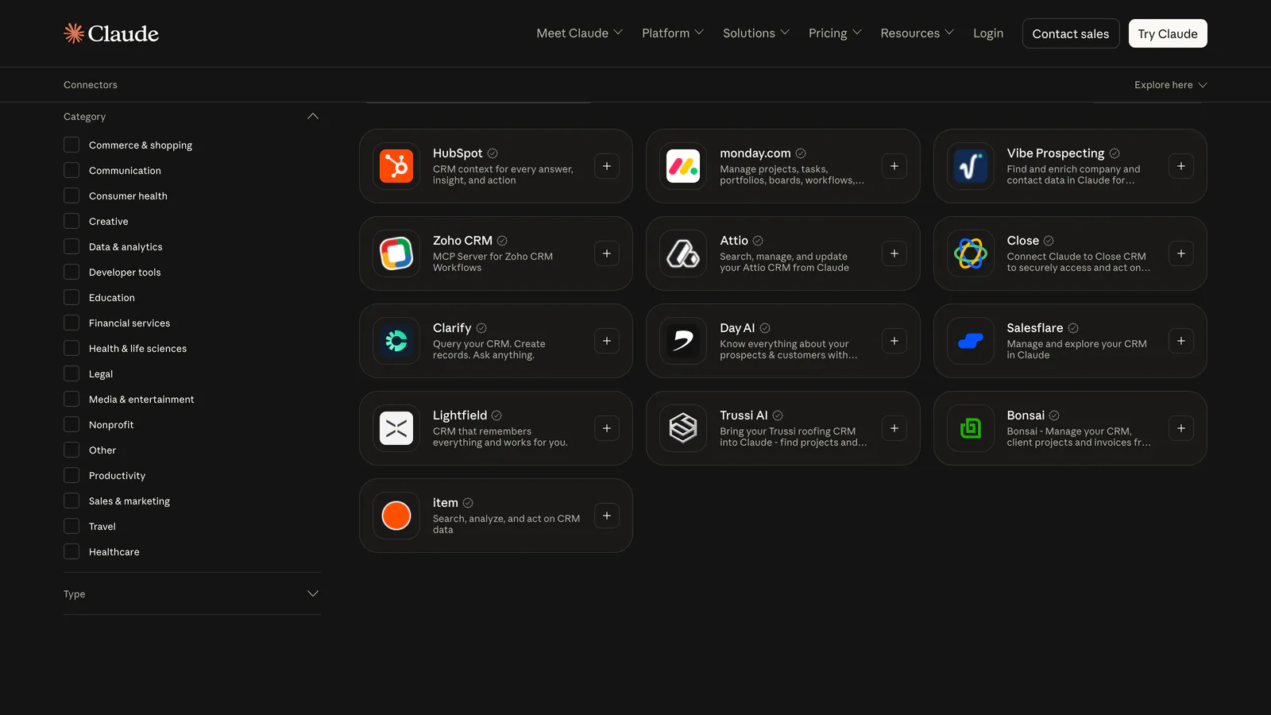Check the Financial services filter

coord(71,323)
